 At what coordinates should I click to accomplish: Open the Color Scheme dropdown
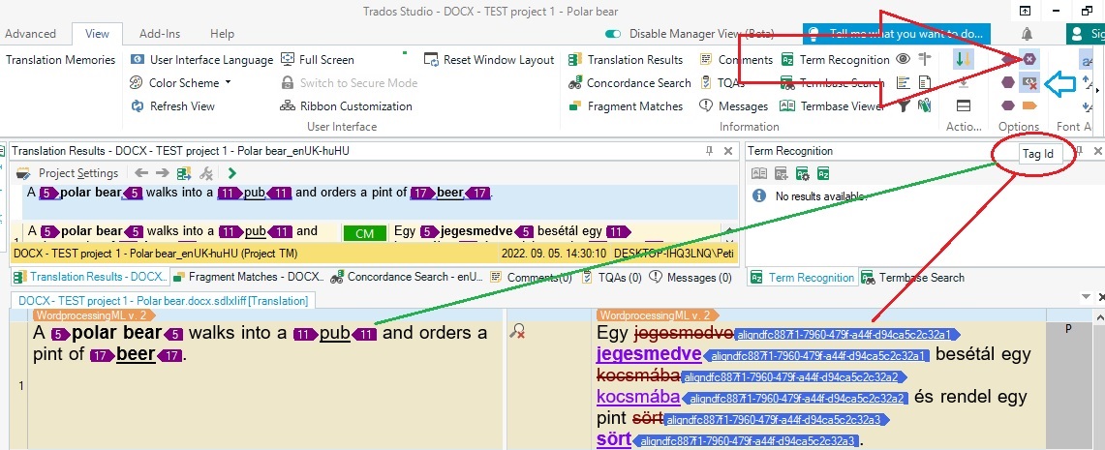point(180,83)
